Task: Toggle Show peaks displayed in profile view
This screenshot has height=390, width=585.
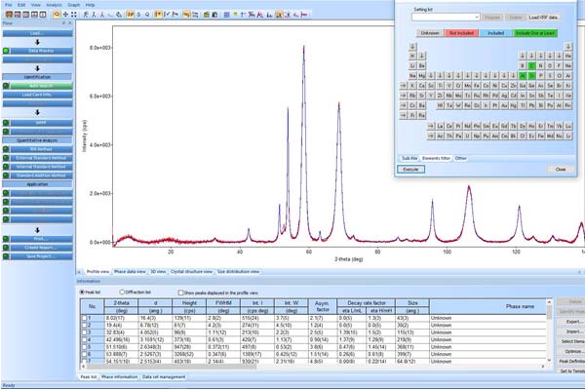Action: pyautogui.click(x=181, y=292)
